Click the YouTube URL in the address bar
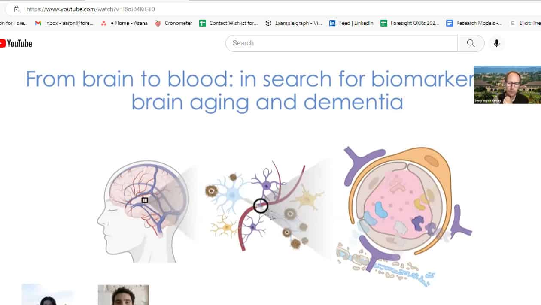The height and width of the screenshot is (305, 541). (x=91, y=9)
